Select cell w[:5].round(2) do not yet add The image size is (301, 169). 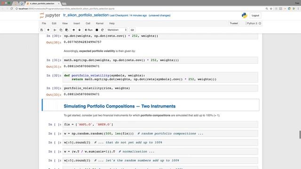[160, 143]
